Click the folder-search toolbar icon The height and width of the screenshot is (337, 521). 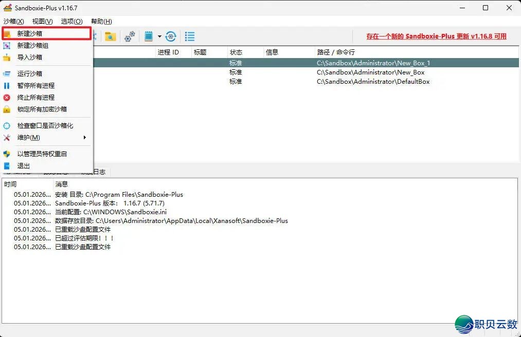[110, 36]
